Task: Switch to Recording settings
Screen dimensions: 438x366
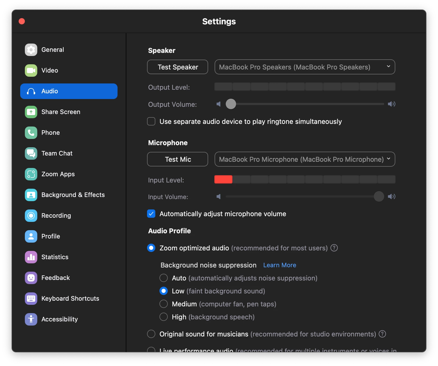Action: point(69,216)
